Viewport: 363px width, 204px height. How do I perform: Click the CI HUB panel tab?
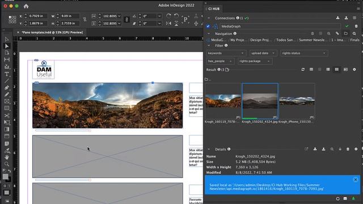tap(214, 9)
